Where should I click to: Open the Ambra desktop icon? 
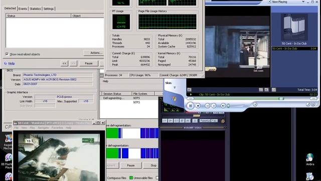coord(310,160)
